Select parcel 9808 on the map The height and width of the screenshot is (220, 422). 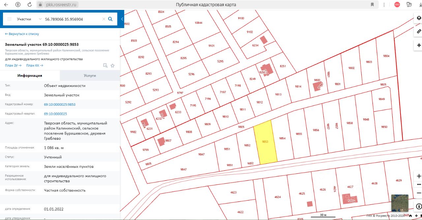[x=189, y=132]
